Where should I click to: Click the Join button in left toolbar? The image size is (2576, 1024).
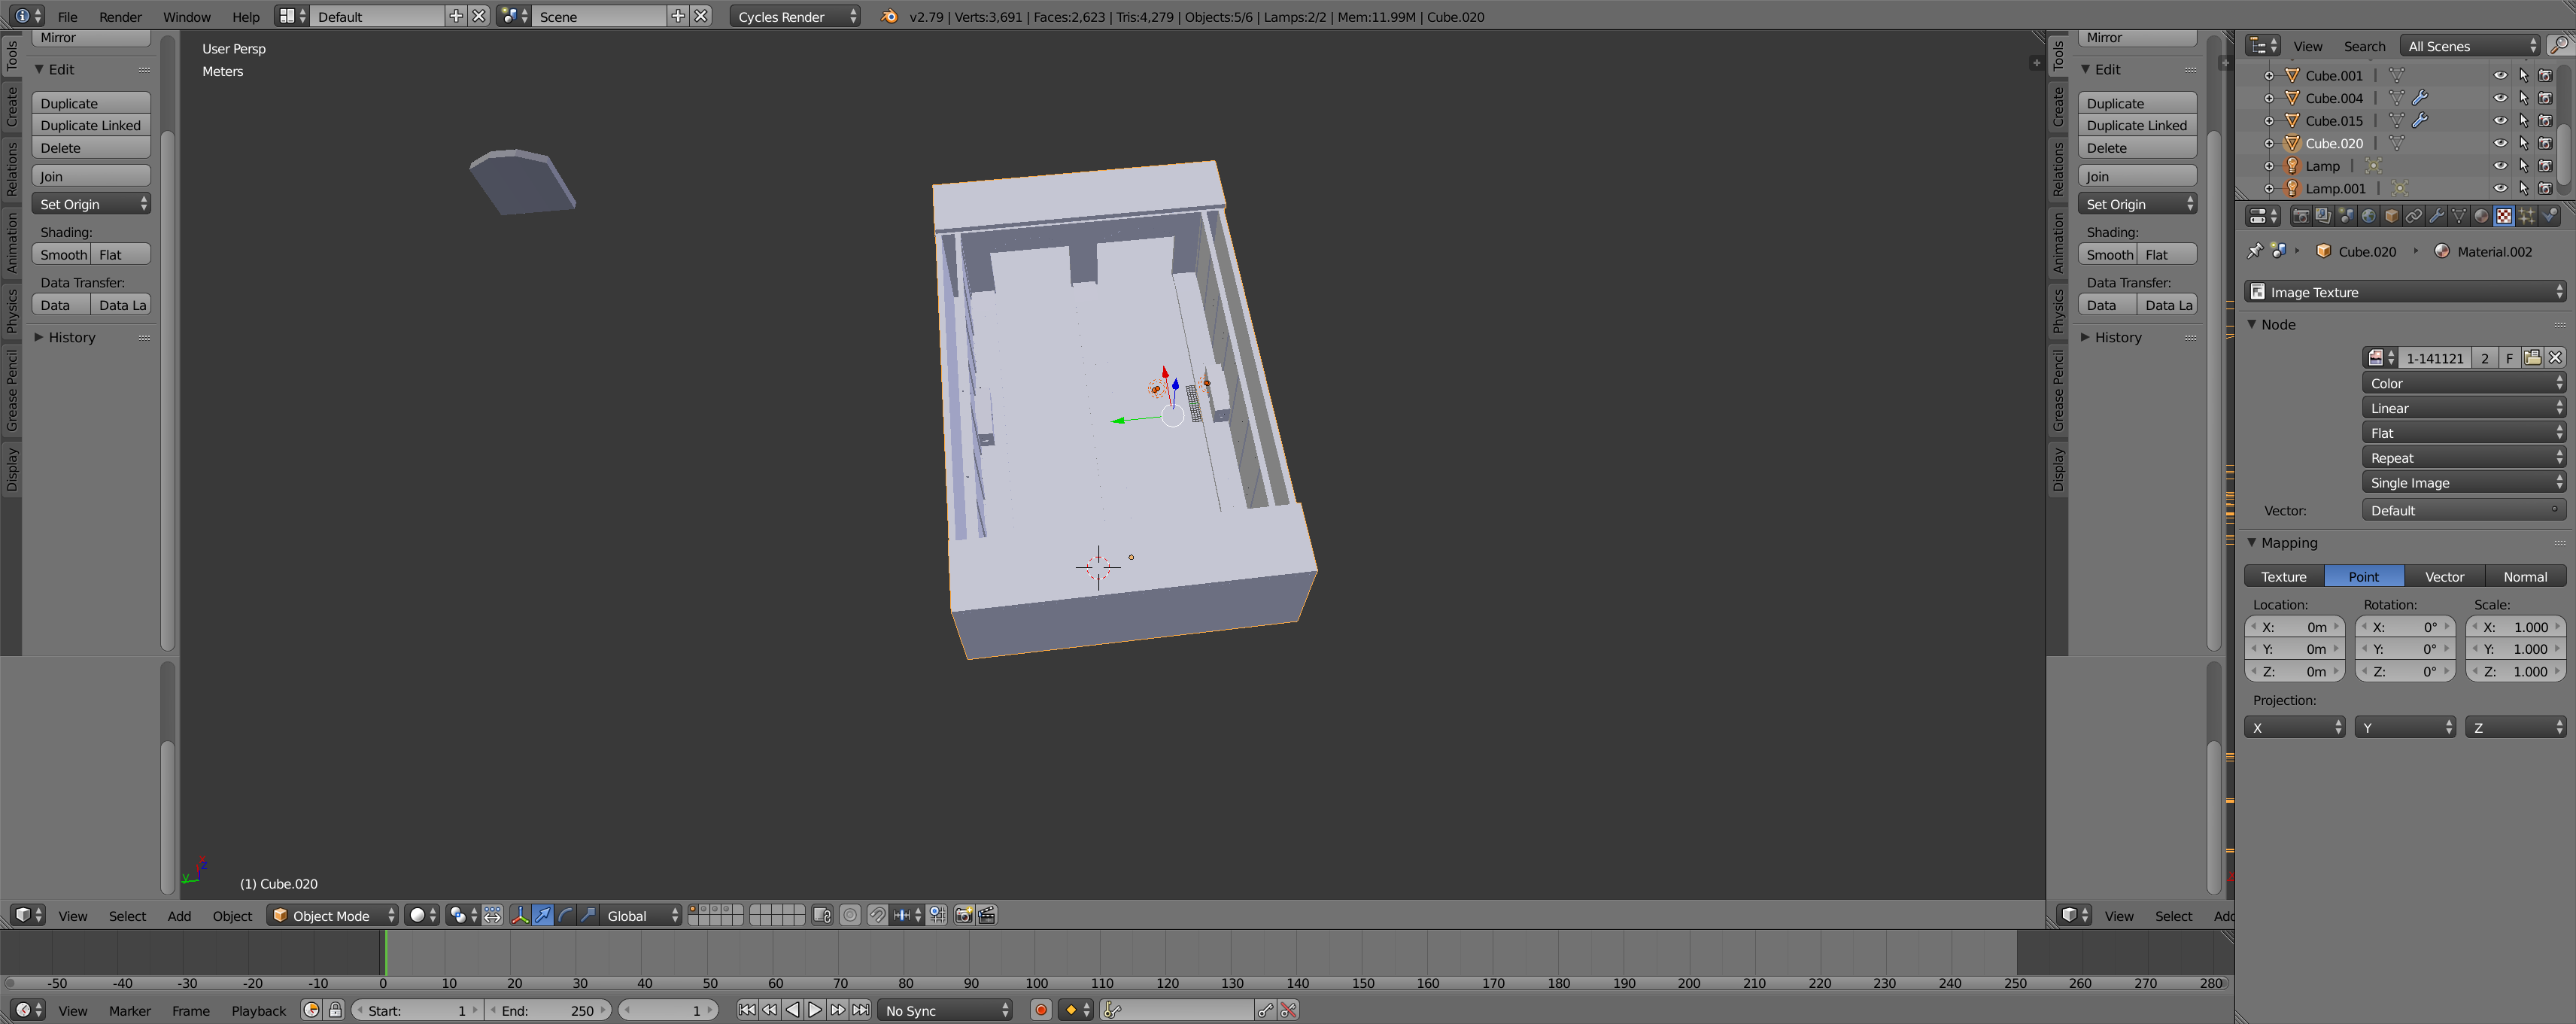click(91, 176)
